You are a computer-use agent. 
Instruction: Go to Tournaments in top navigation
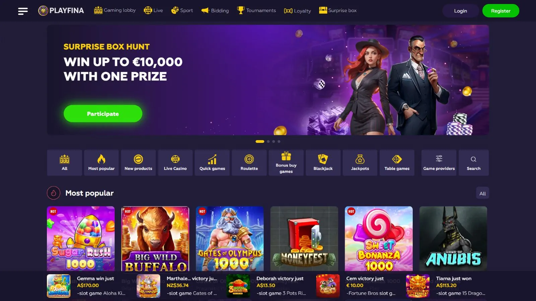[x=257, y=10]
